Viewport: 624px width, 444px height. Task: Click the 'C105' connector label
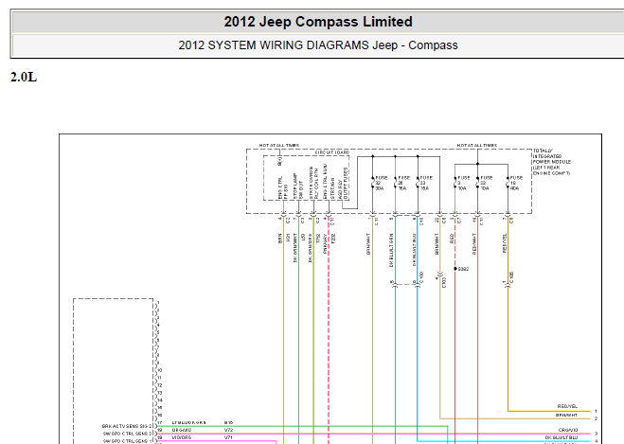[x=511, y=277]
